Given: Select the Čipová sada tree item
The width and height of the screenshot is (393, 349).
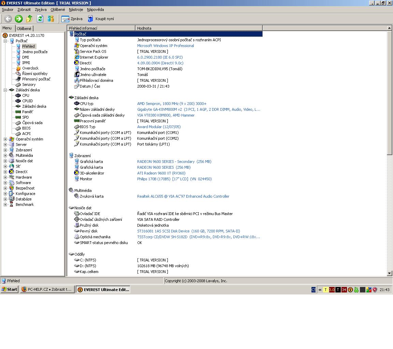Looking at the screenshot, I should tap(32, 123).
